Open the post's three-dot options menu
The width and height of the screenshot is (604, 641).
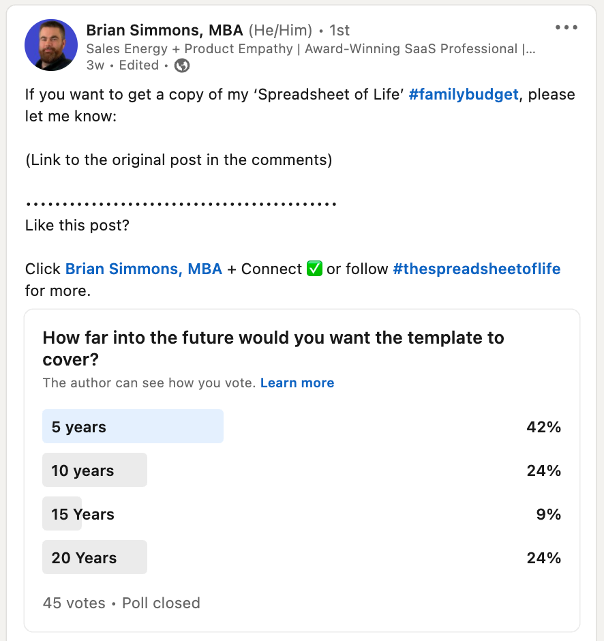point(566,28)
